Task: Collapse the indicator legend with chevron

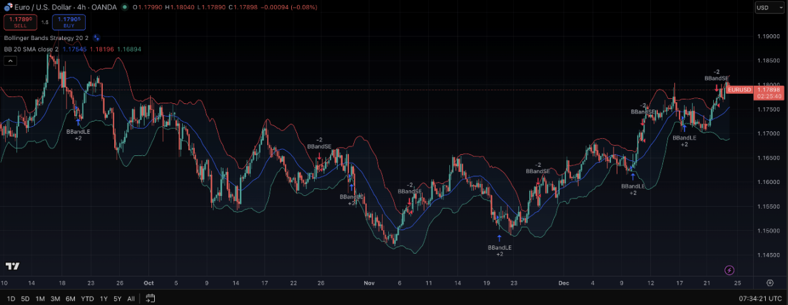Action: 10,61
